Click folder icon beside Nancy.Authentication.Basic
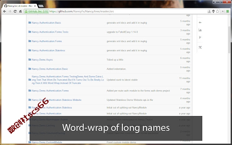Viewport: 232px width, 145px height. (x=30, y=22)
